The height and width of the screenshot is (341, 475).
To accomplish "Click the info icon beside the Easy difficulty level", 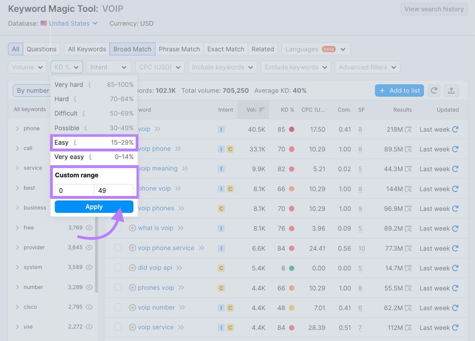I will (75, 143).
